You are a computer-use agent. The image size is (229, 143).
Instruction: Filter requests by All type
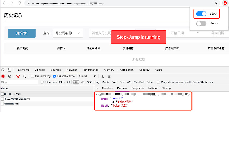click(68, 82)
